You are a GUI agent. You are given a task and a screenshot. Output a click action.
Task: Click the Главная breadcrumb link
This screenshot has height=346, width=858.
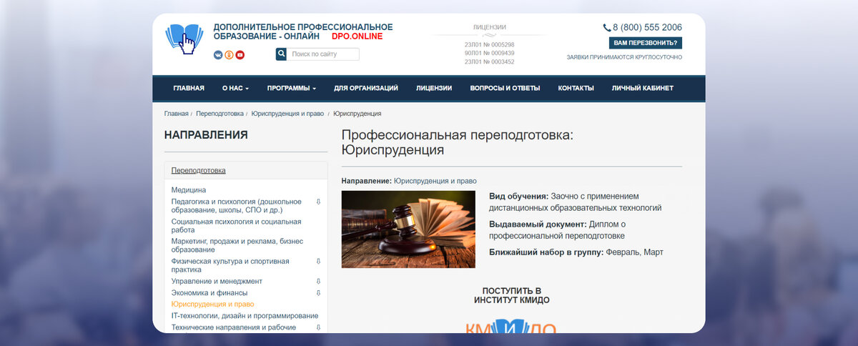pos(177,114)
